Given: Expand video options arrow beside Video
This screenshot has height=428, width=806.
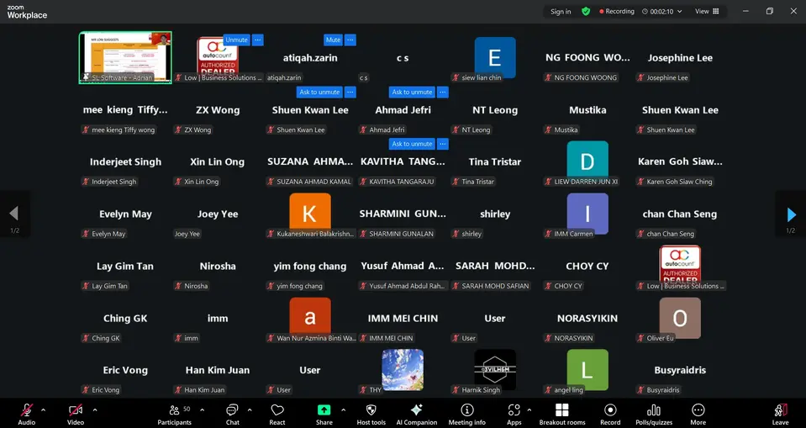Looking at the screenshot, I should 95,410.
